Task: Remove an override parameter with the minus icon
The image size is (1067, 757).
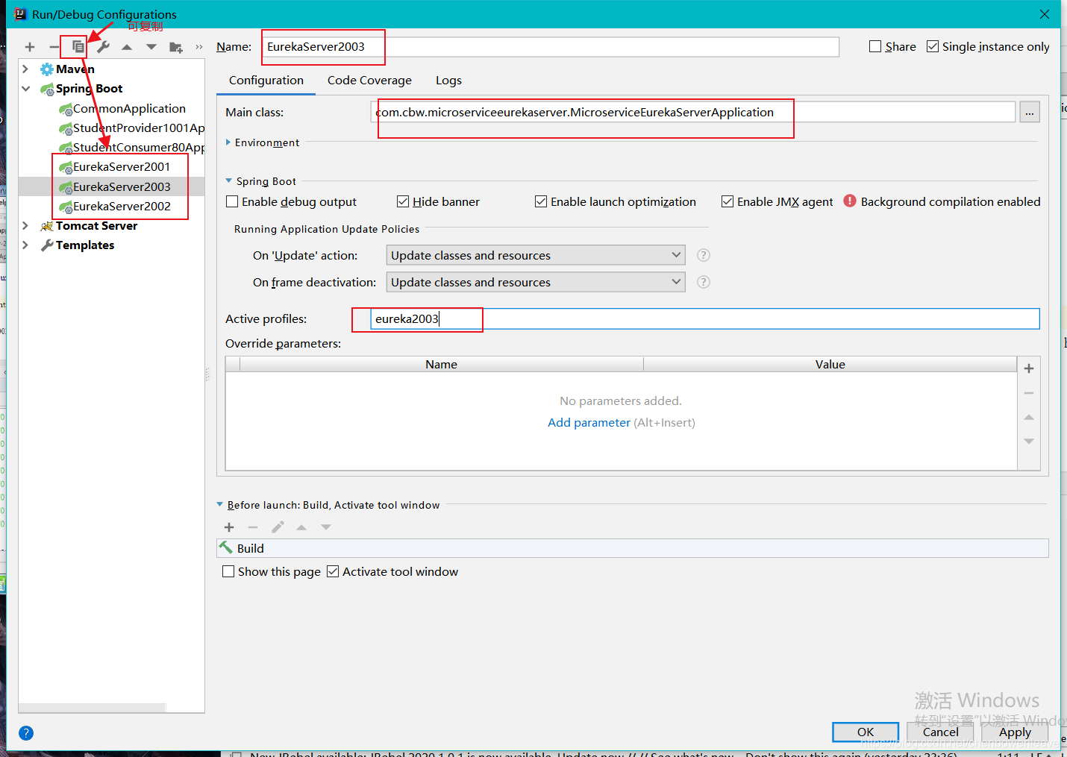Action: 1029,393
